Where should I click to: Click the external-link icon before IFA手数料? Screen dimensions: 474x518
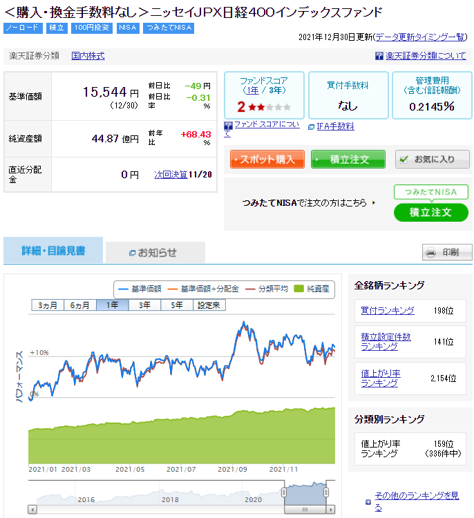point(311,127)
